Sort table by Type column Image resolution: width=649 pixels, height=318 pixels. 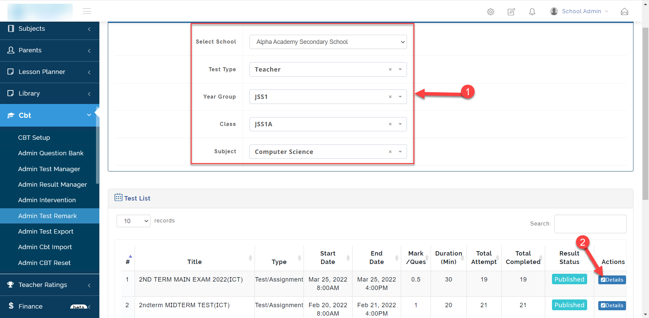(x=299, y=258)
